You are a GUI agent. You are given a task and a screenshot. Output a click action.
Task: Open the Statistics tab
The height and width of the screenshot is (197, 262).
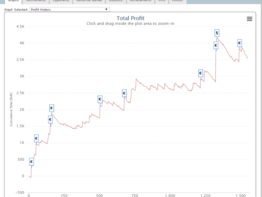coord(116,1)
